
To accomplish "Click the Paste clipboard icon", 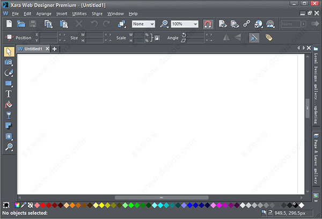I will click(x=64, y=24).
